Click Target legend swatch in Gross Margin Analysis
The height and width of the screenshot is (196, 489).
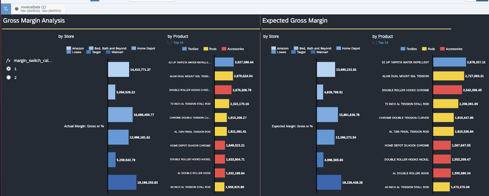[88, 52]
